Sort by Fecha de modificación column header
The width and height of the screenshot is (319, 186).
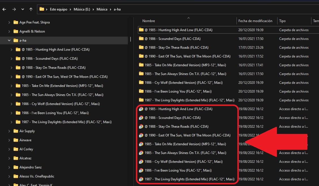pos(255,21)
